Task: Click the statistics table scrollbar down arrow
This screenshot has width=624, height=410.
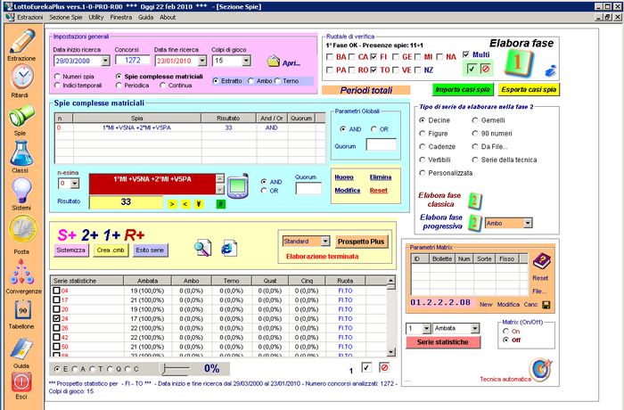Action: (391, 352)
